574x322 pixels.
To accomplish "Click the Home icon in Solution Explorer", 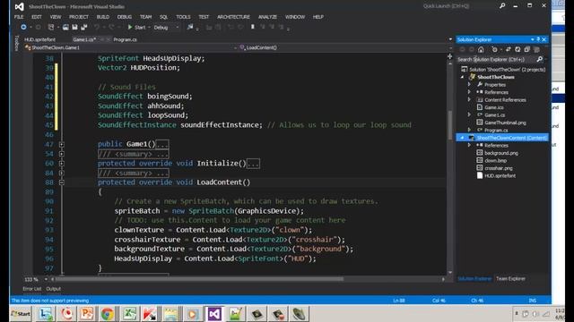I will 481,50.
